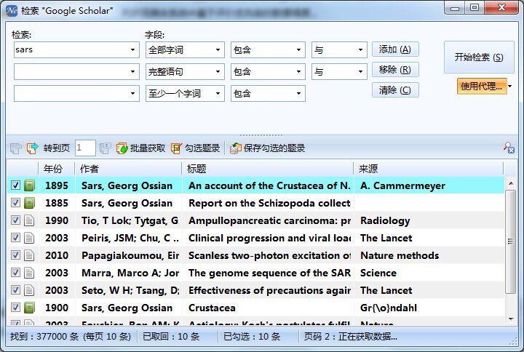Select title 'Report on the Schizopoda collect'
Screen dimensions: 524x352
(269, 203)
